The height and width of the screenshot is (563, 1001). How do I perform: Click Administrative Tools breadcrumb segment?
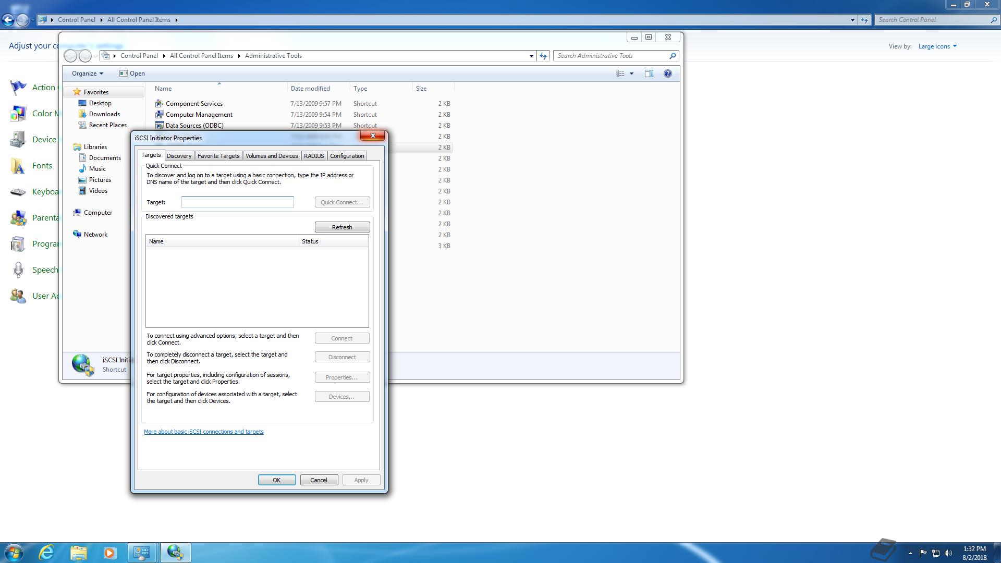pos(273,56)
